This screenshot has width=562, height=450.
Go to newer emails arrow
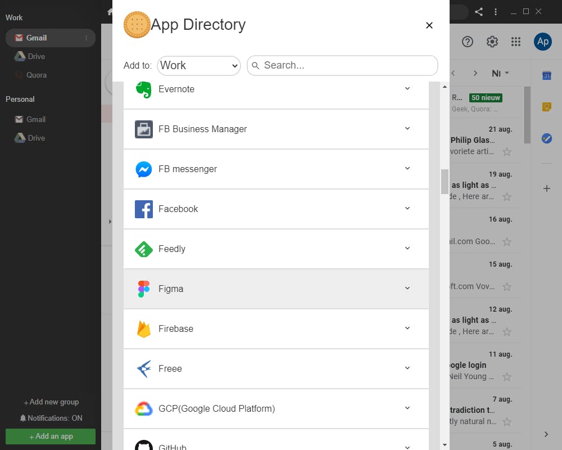(453, 73)
